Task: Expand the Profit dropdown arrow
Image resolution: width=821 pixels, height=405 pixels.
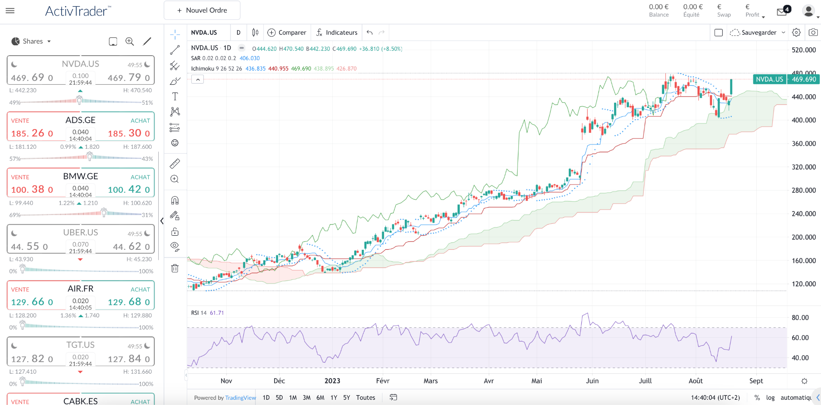Action: (763, 17)
